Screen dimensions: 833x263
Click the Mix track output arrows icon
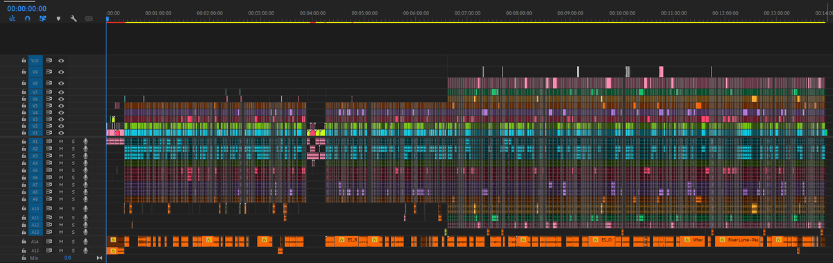pos(99,257)
